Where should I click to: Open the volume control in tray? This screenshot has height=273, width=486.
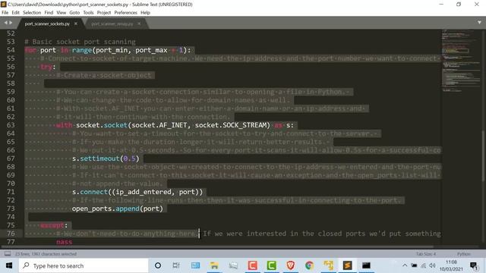pos(433,265)
